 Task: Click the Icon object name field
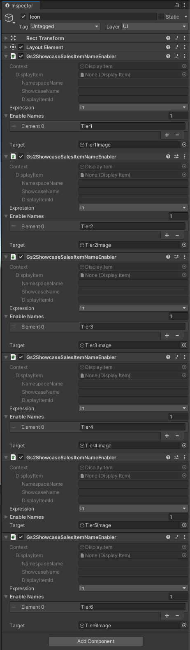tap(93, 17)
